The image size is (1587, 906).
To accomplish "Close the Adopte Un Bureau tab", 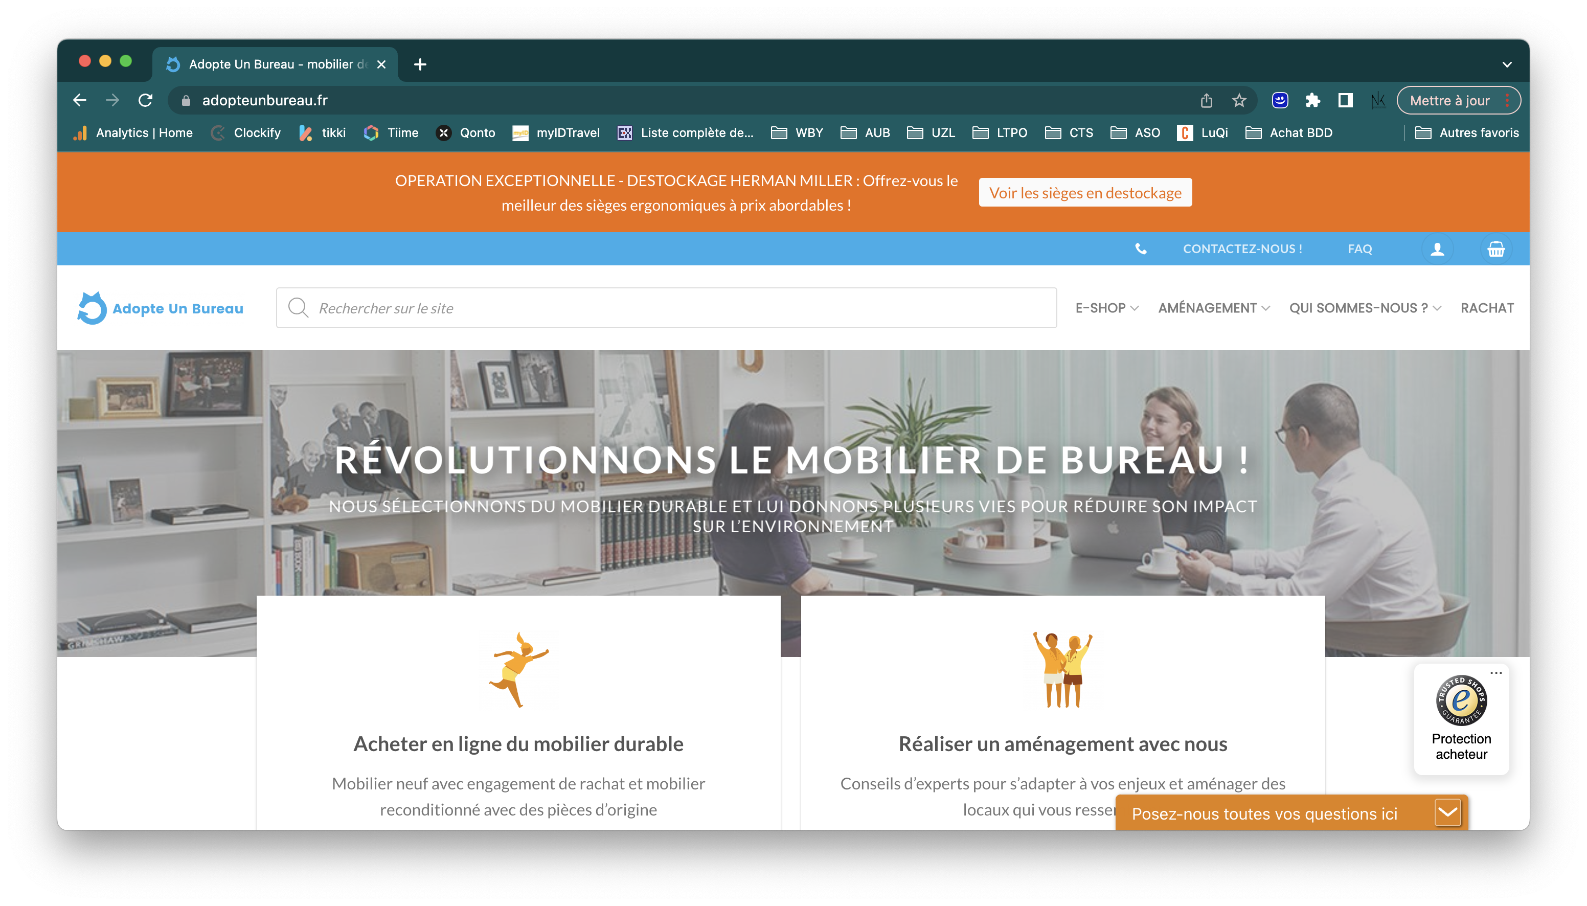I will pos(381,64).
